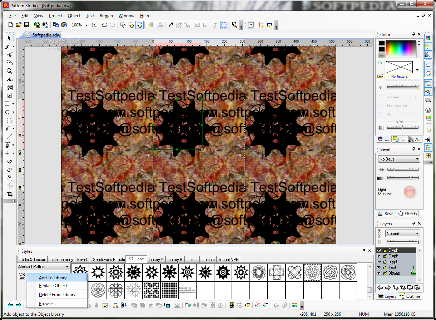Click the 1:1 zoom button

[x=94, y=25]
